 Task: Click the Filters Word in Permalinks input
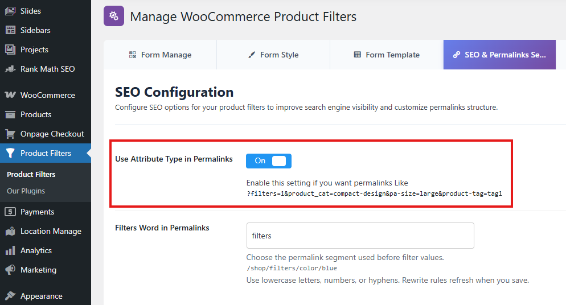360,236
